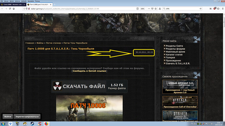This screenshot has width=225, height=126.
Task: Open the Zakładki menu
Action: pos(24,1)
